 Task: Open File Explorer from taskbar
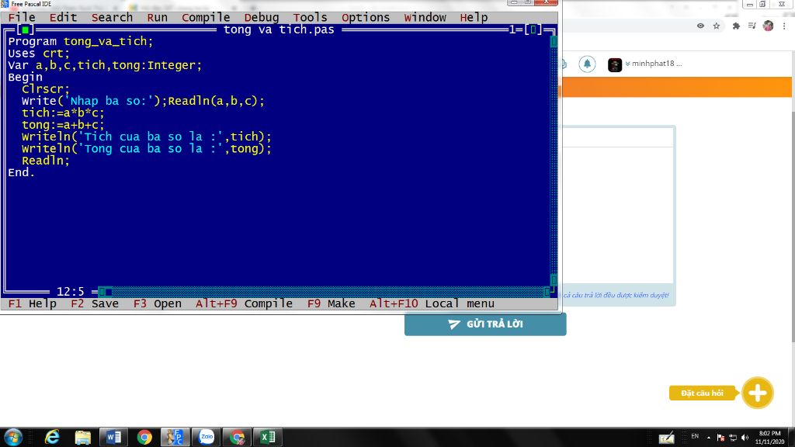tap(82, 437)
